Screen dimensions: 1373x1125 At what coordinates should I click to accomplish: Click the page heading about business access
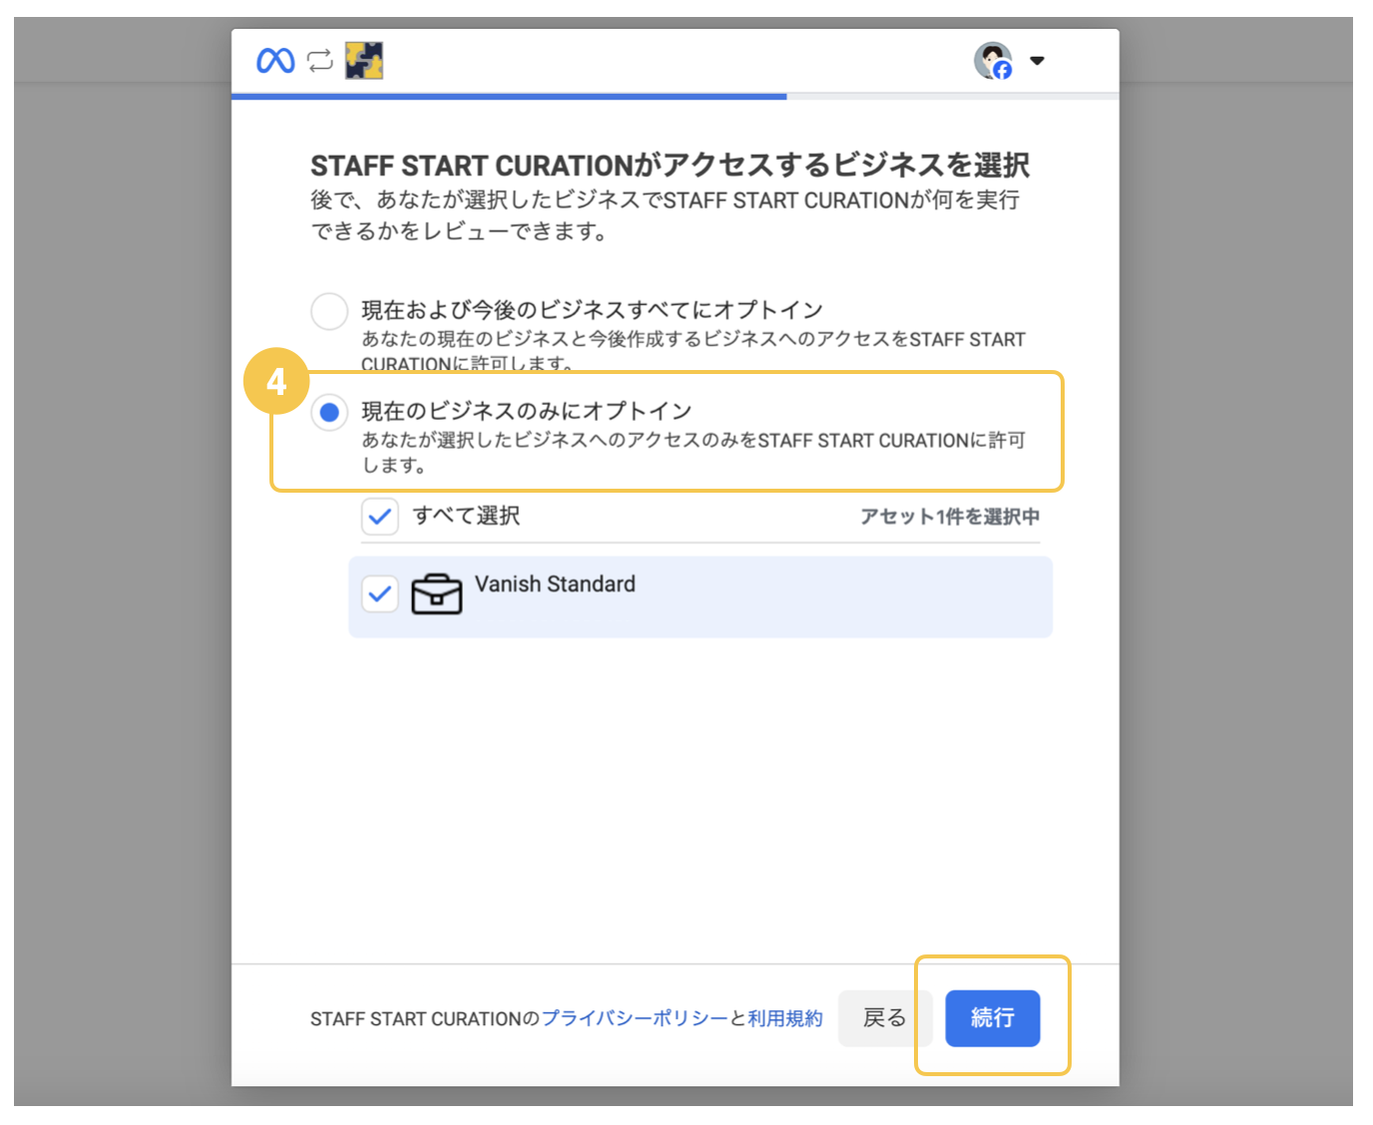pos(671,165)
